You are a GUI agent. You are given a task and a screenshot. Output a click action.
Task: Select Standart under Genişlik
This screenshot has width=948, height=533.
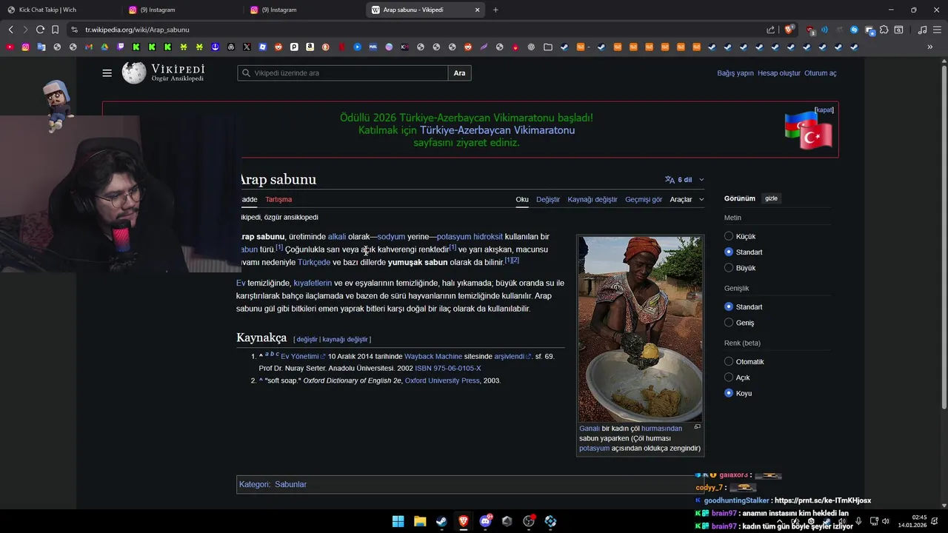click(x=729, y=306)
